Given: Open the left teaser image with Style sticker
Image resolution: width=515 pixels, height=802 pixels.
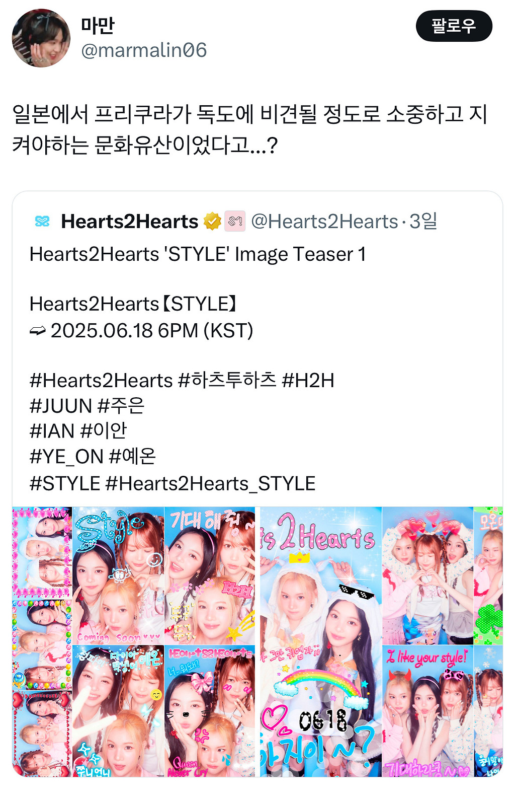Looking at the screenshot, I should 134,642.
